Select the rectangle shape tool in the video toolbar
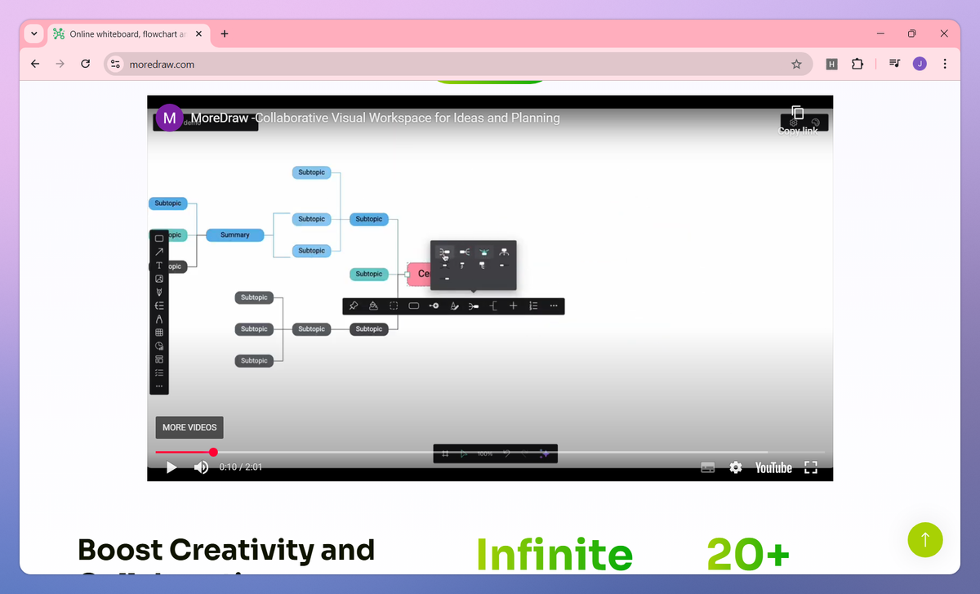980x594 pixels. [x=159, y=239]
